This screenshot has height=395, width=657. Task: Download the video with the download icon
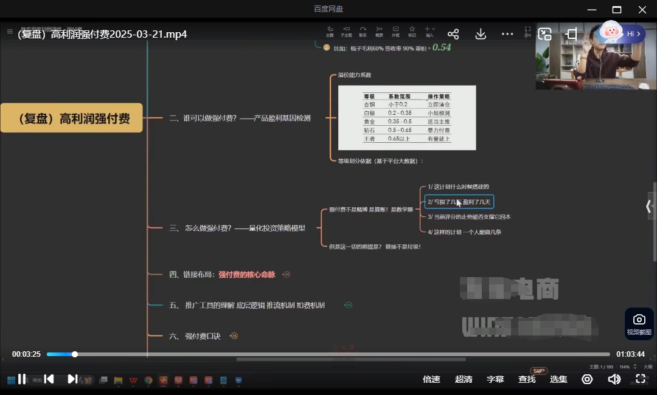481,34
